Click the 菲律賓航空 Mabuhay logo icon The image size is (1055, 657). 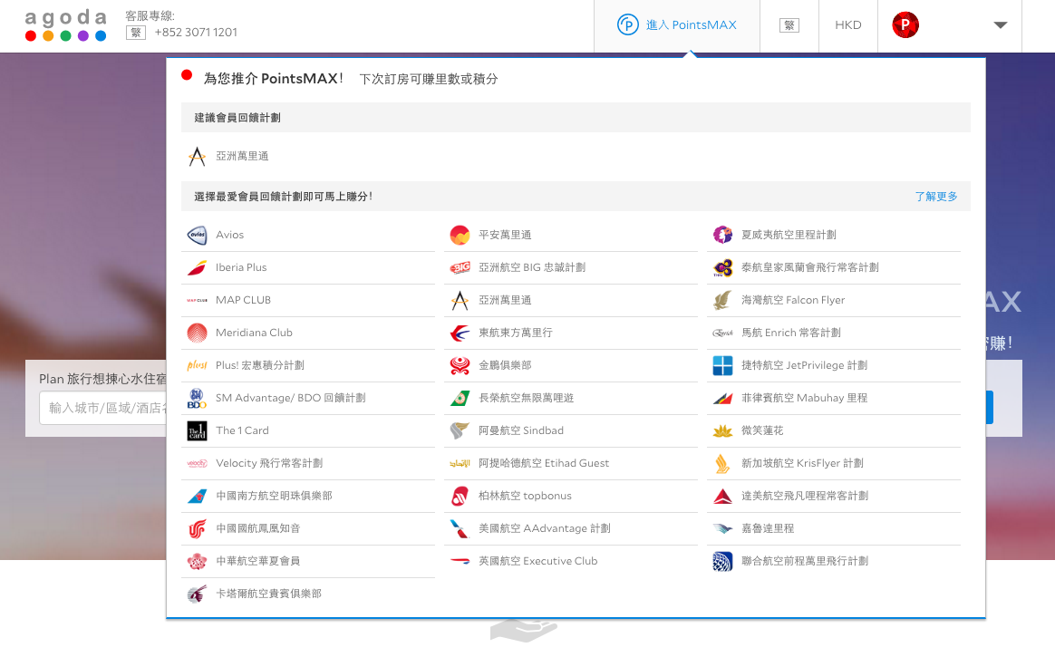point(722,398)
